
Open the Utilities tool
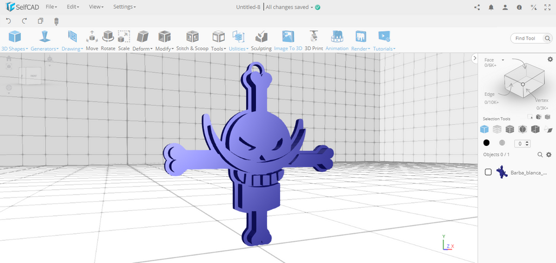point(239,41)
